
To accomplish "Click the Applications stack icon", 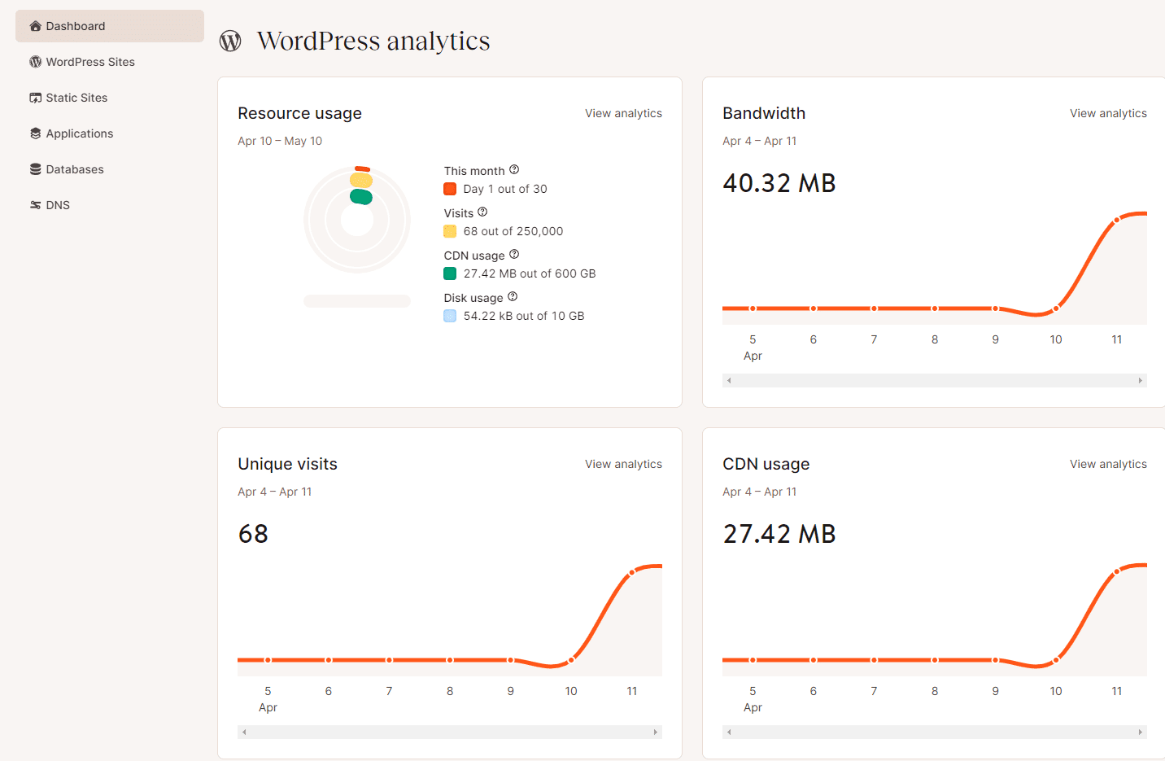I will tap(35, 133).
